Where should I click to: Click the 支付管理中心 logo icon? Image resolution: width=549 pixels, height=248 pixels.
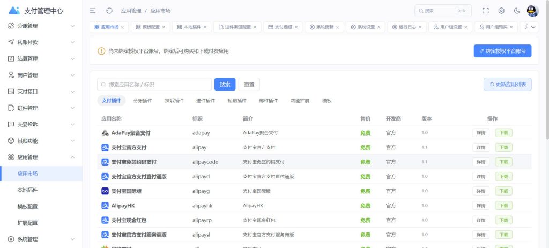[x=14, y=11]
